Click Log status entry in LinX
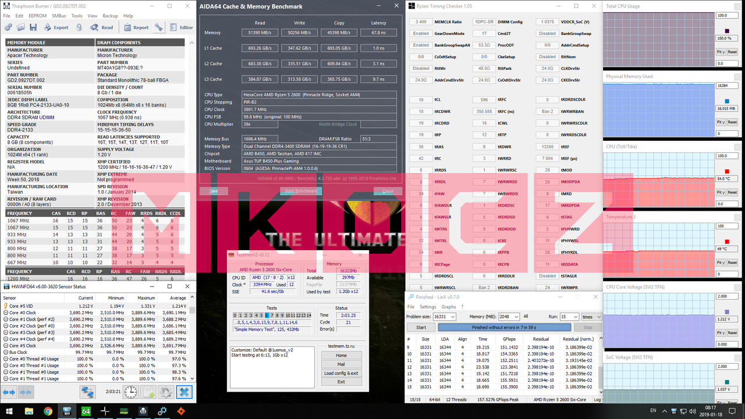The image size is (745, 419). [597, 400]
